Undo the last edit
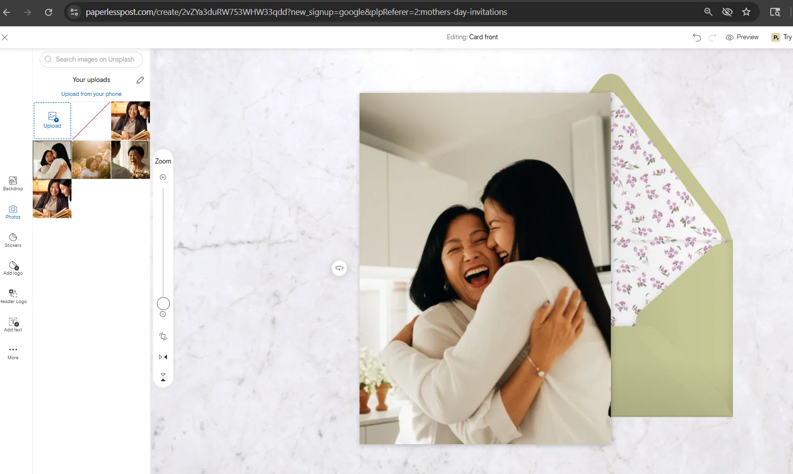 (x=697, y=37)
